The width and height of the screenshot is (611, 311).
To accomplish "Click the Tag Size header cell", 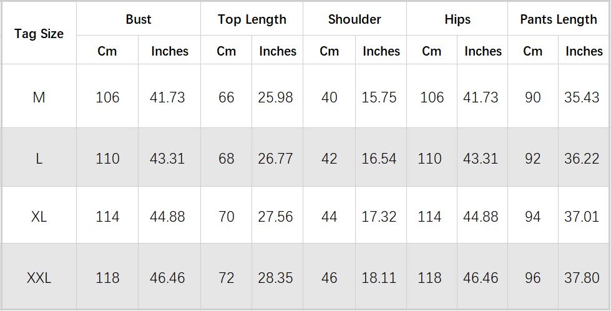I will click(x=39, y=34).
